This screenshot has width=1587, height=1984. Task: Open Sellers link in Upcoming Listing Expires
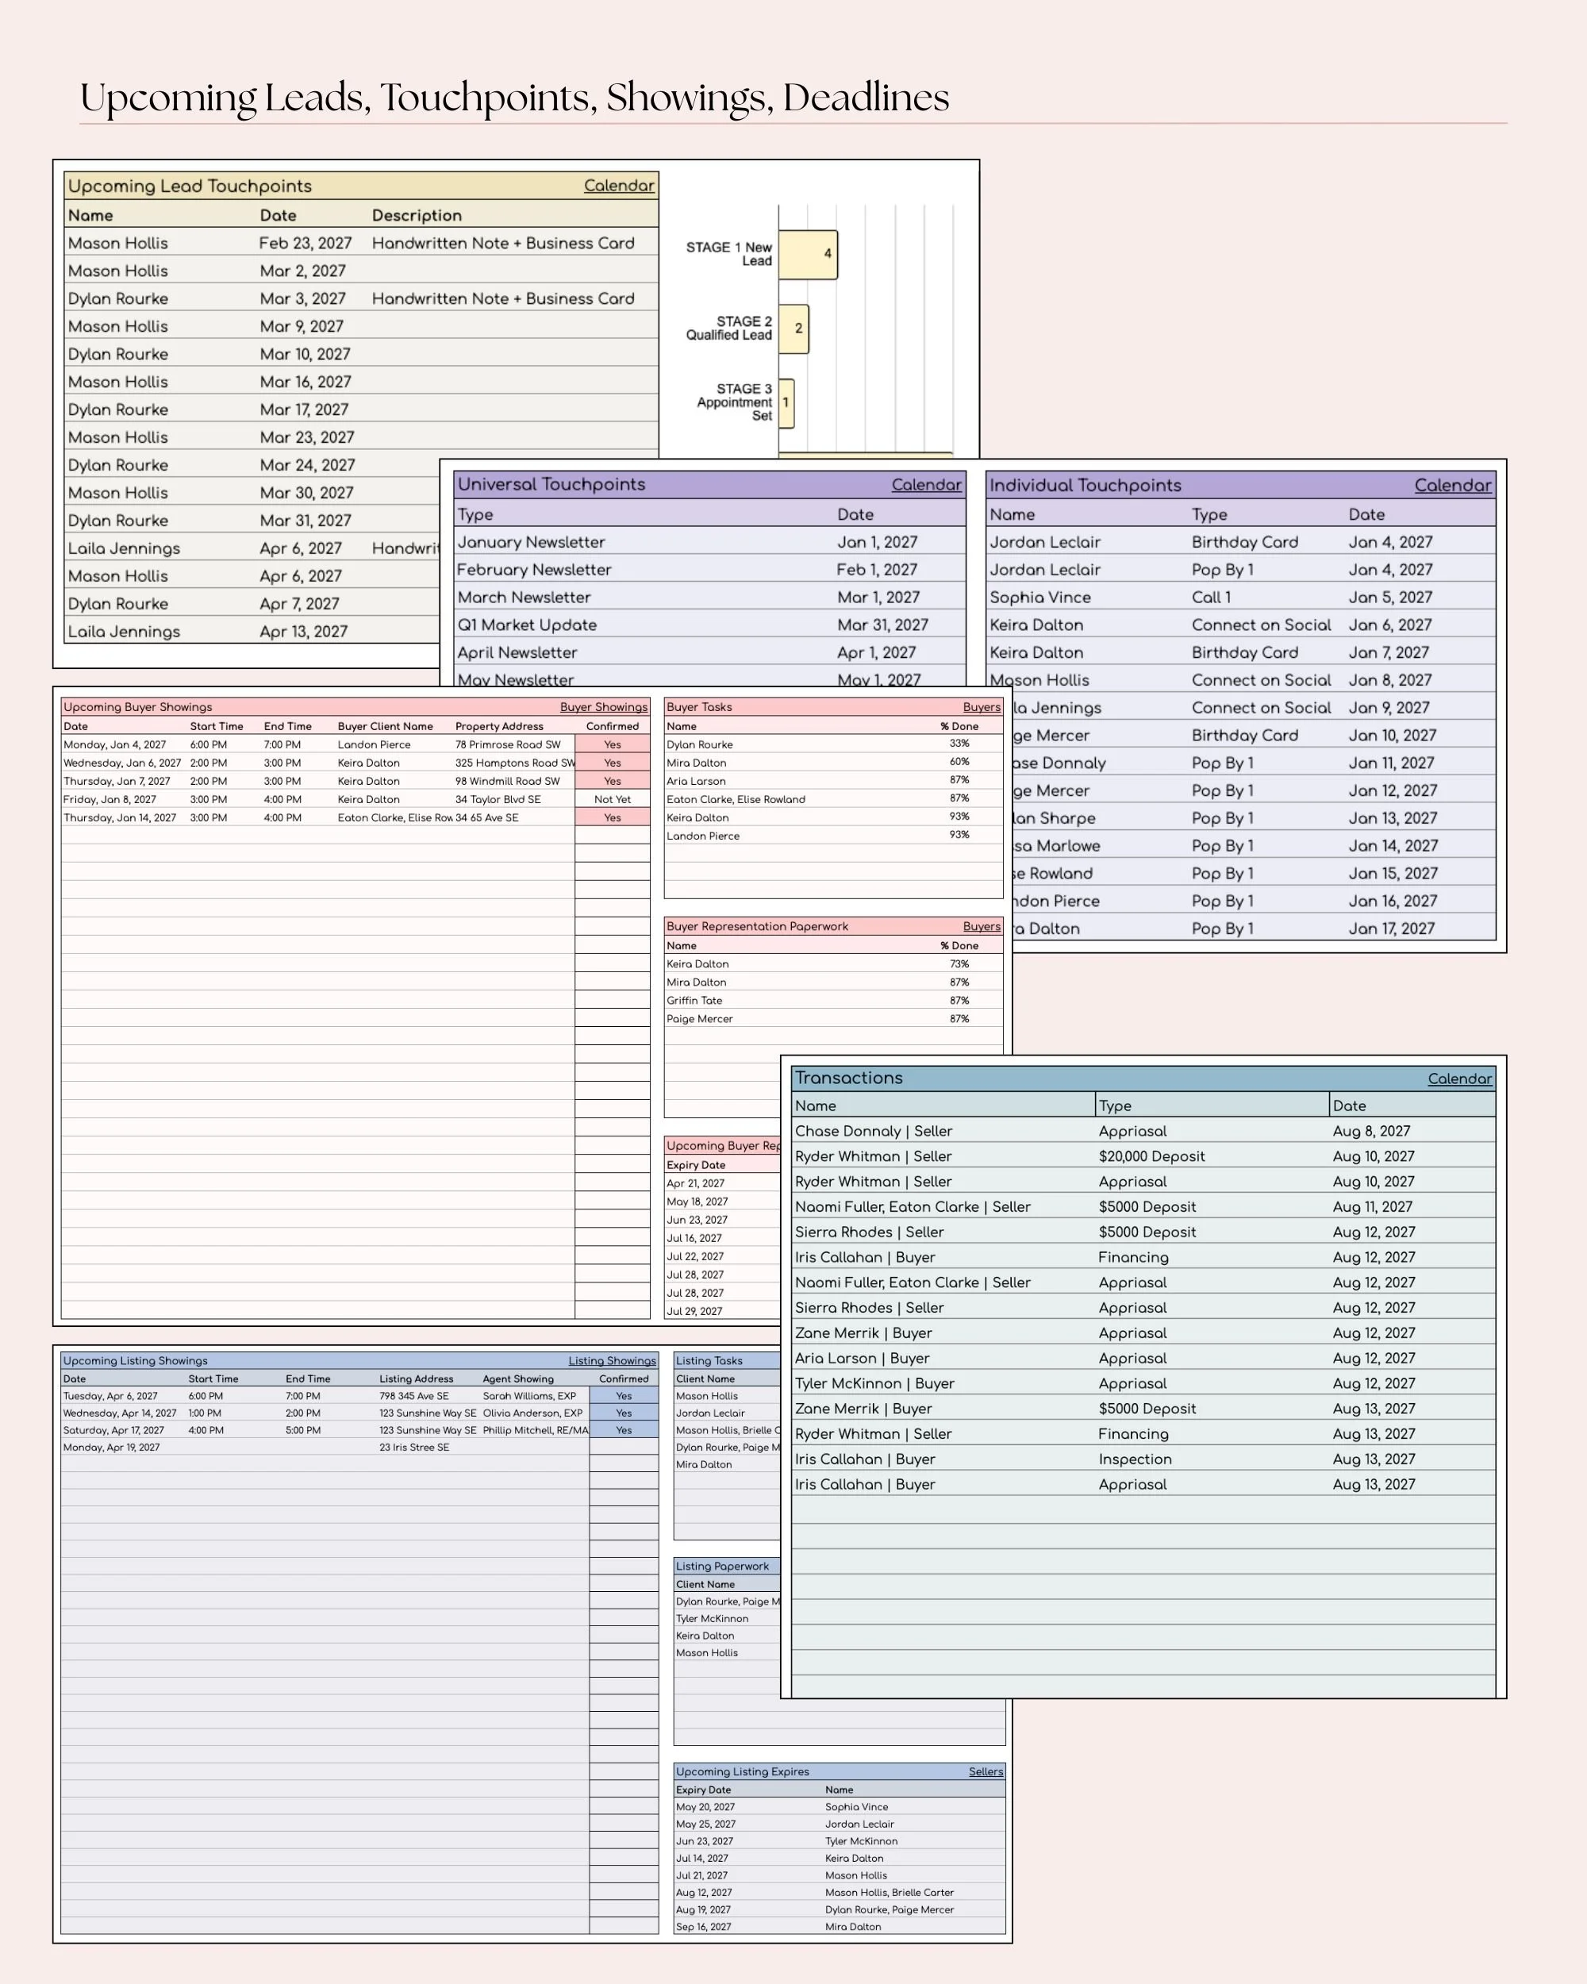986,1771
